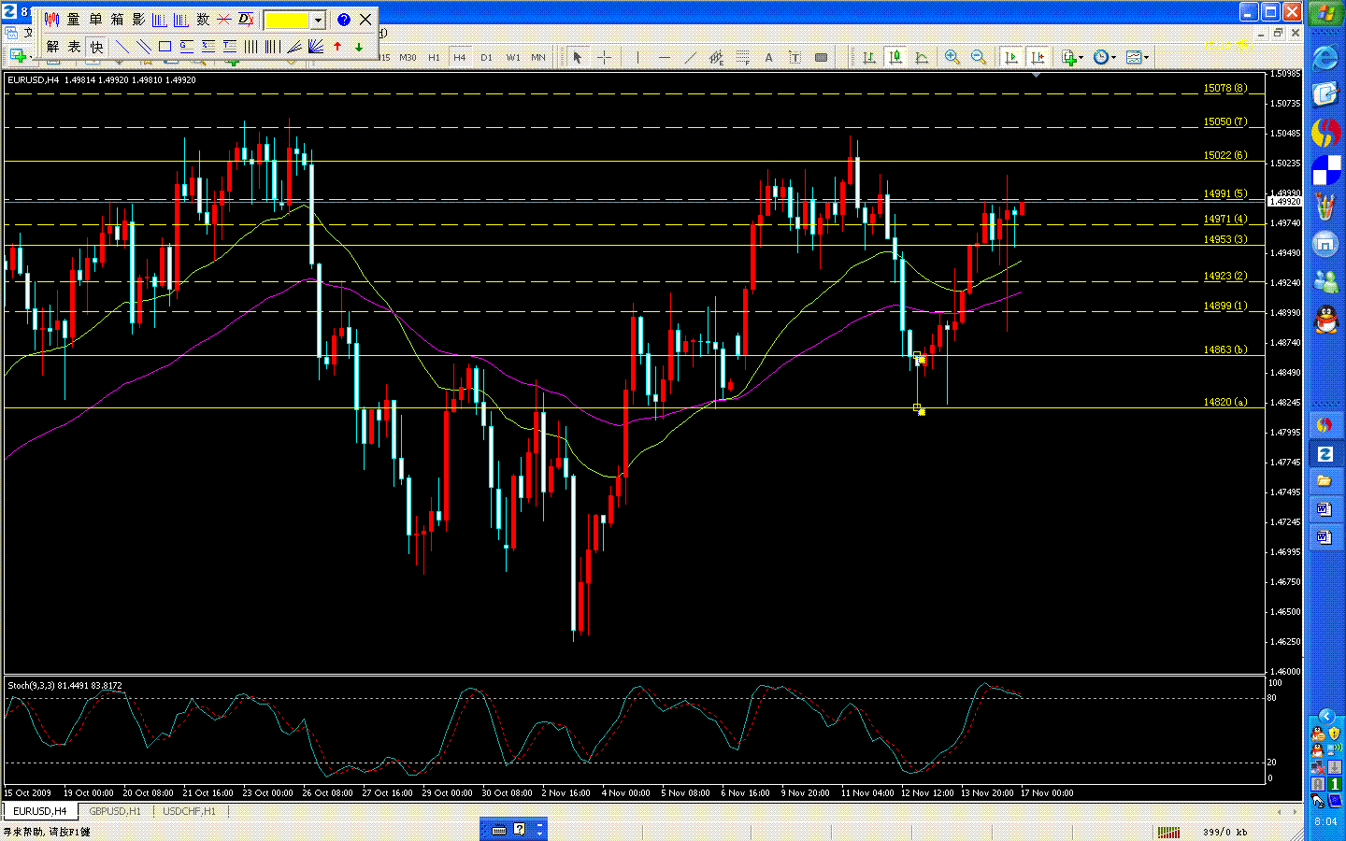The width and height of the screenshot is (1346, 841).
Task: Toggle the 表 button in floating toolbar
Action: click(74, 47)
